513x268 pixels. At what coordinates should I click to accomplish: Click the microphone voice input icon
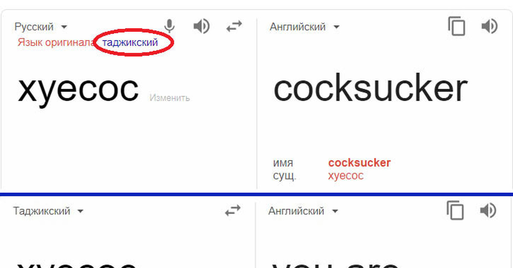(170, 27)
